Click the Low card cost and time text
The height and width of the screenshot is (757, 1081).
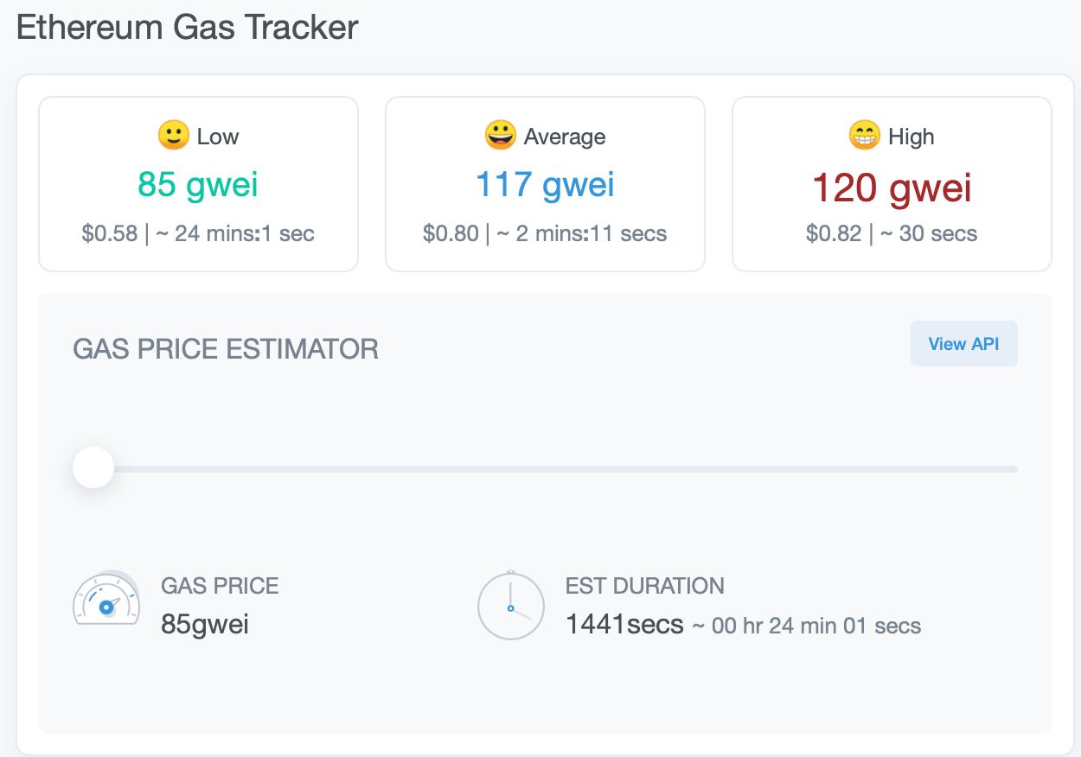pyautogui.click(x=198, y=233)
